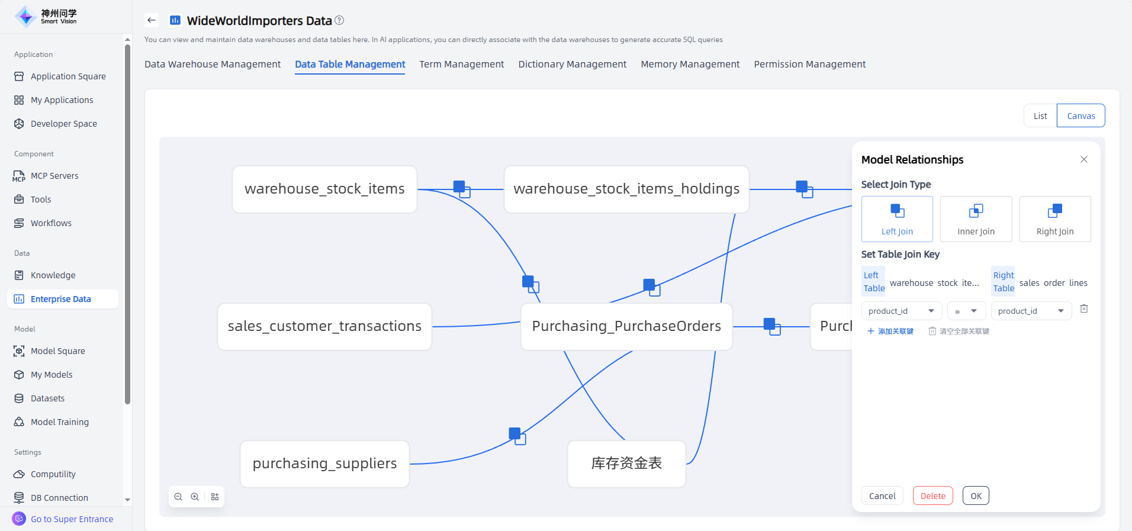Screen dimensions: 1132x531
Task: Click the 添加关联键 add key link
Action: pyautogui.click(x=890, y=332)
